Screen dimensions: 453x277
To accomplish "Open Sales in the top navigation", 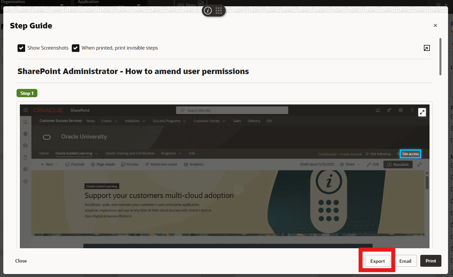I will [x=237, y=121].
